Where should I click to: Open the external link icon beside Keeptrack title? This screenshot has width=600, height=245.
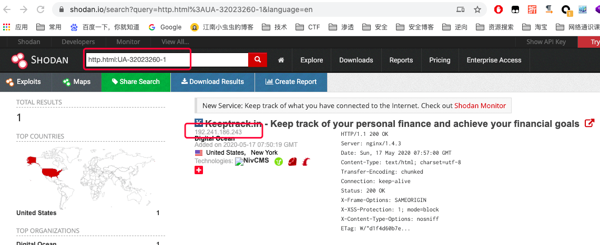589,123
